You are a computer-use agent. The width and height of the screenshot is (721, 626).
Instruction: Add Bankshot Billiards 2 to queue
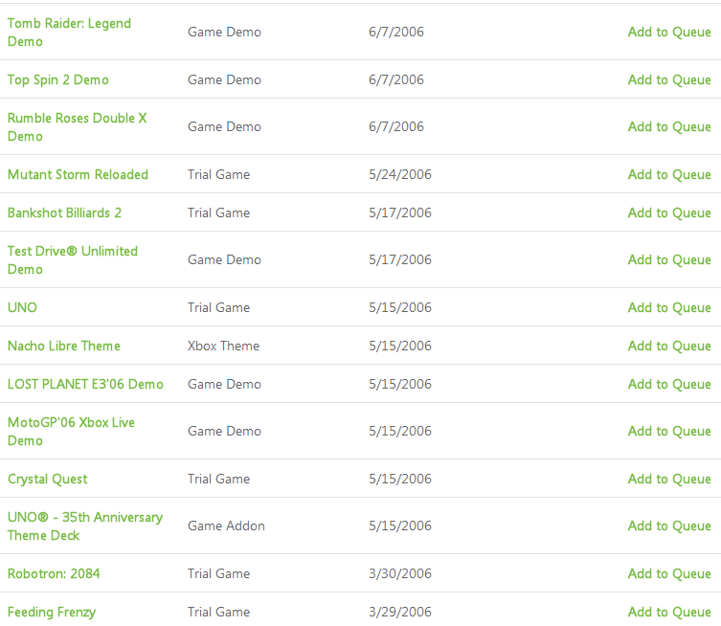point(669,212)
